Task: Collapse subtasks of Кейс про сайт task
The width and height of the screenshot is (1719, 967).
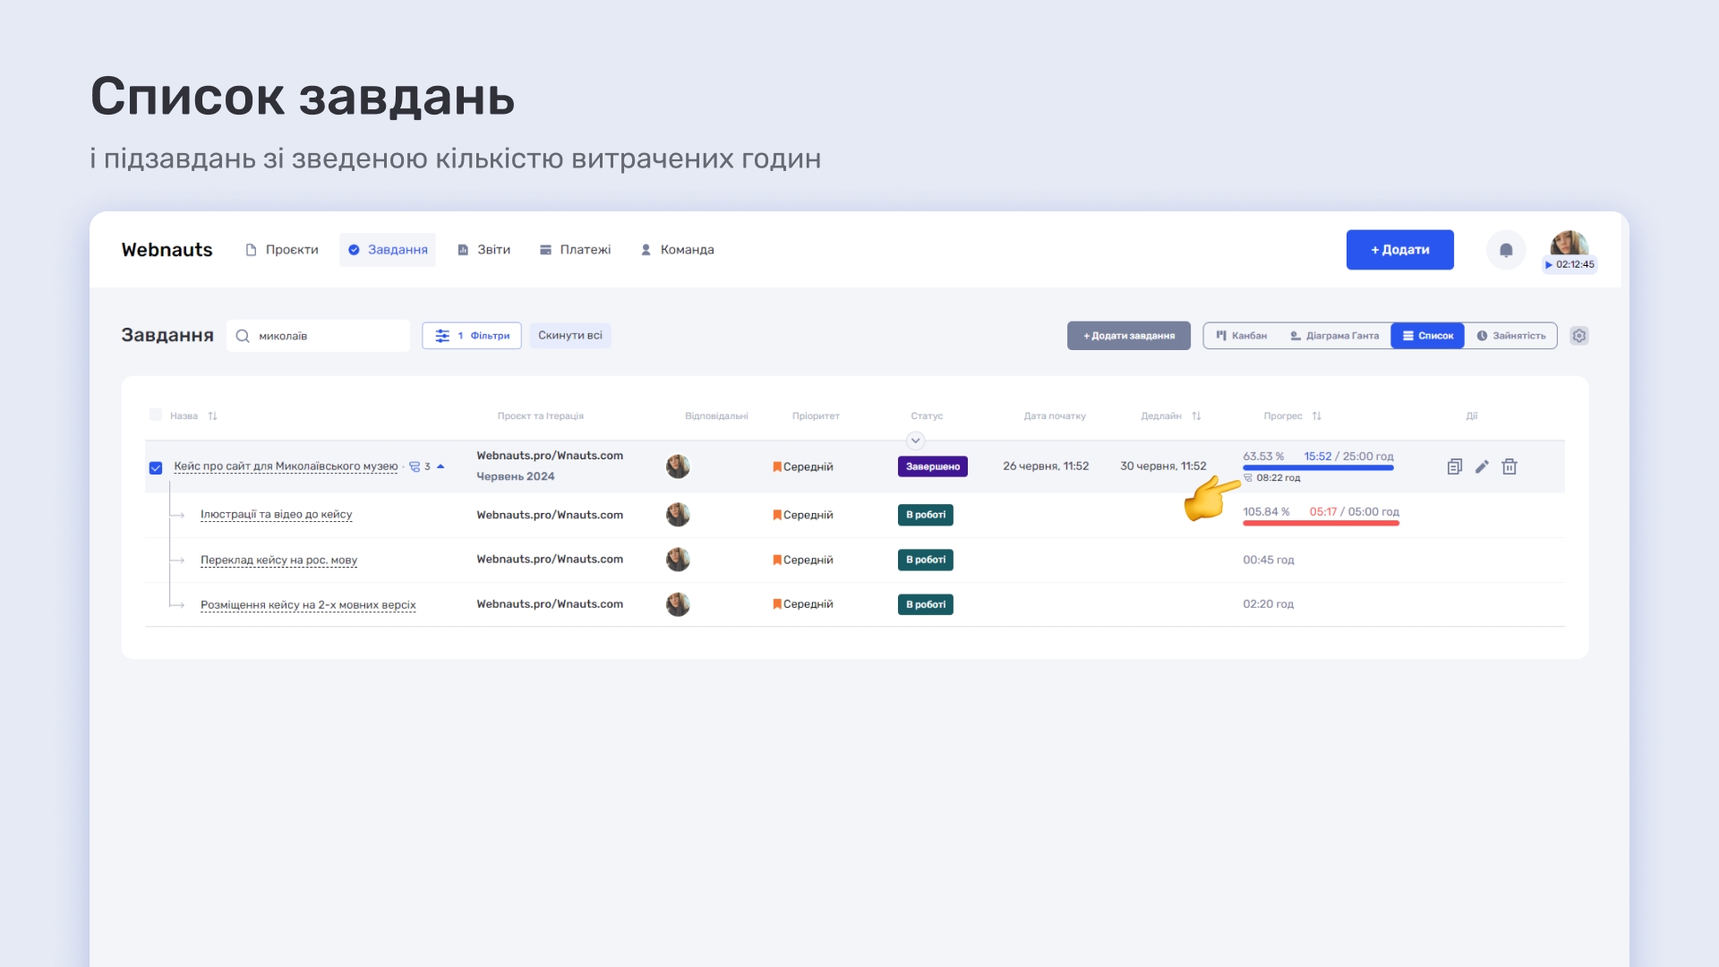Action: click(440, 466)
